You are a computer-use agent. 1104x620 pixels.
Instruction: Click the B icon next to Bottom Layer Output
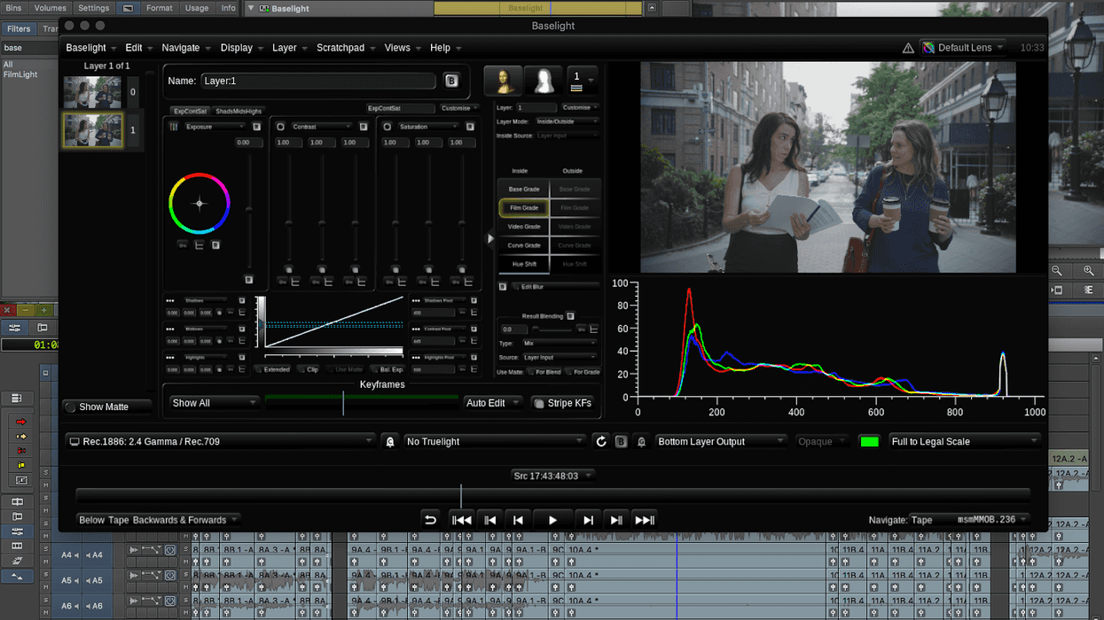tap(621, 441)
